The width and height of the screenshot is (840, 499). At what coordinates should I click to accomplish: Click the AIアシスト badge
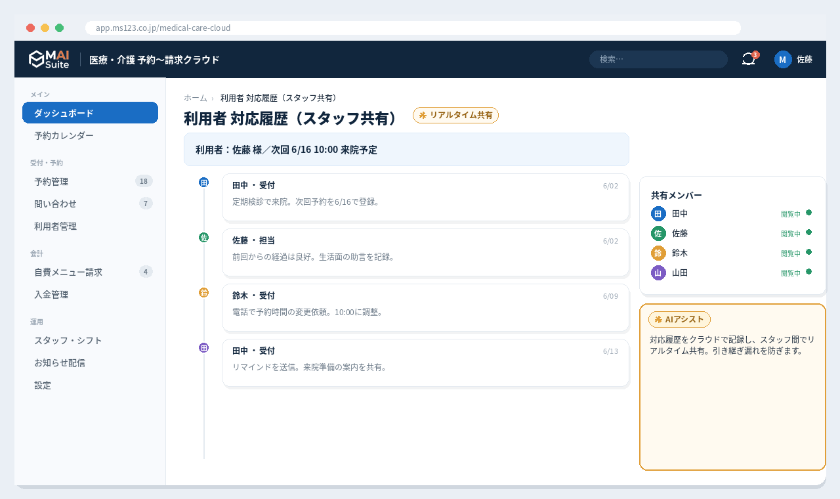(679, 319)
